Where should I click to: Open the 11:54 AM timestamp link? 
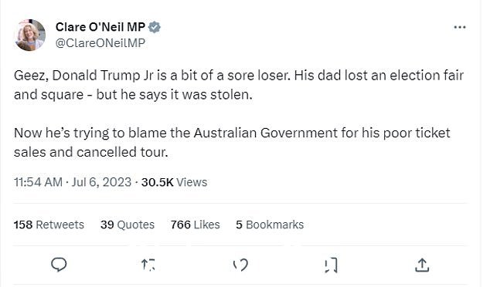click(x=38, y=182)
